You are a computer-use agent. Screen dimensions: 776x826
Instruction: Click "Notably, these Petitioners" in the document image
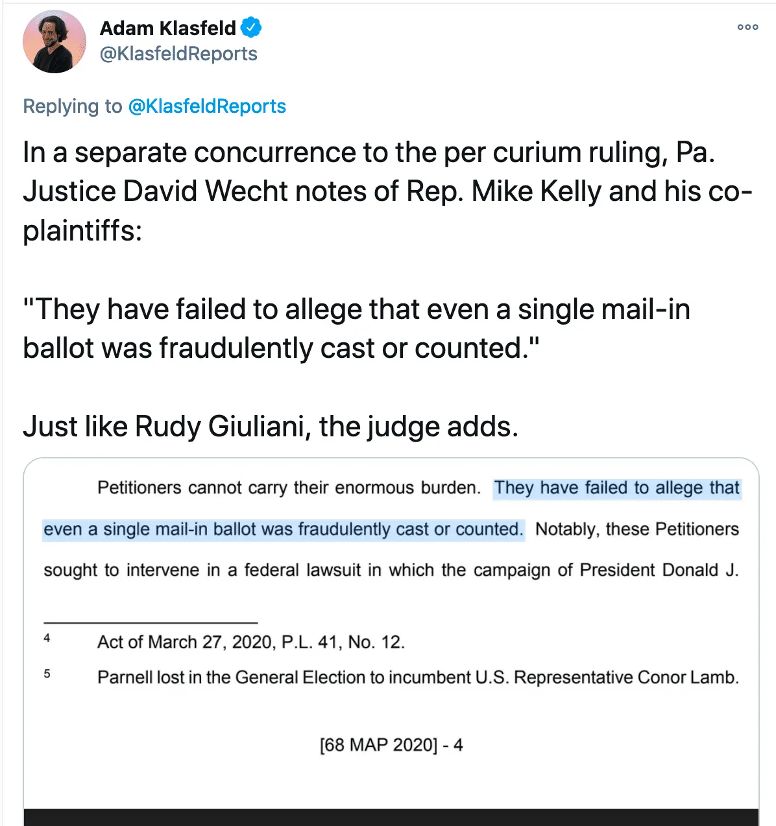[637, 529]
